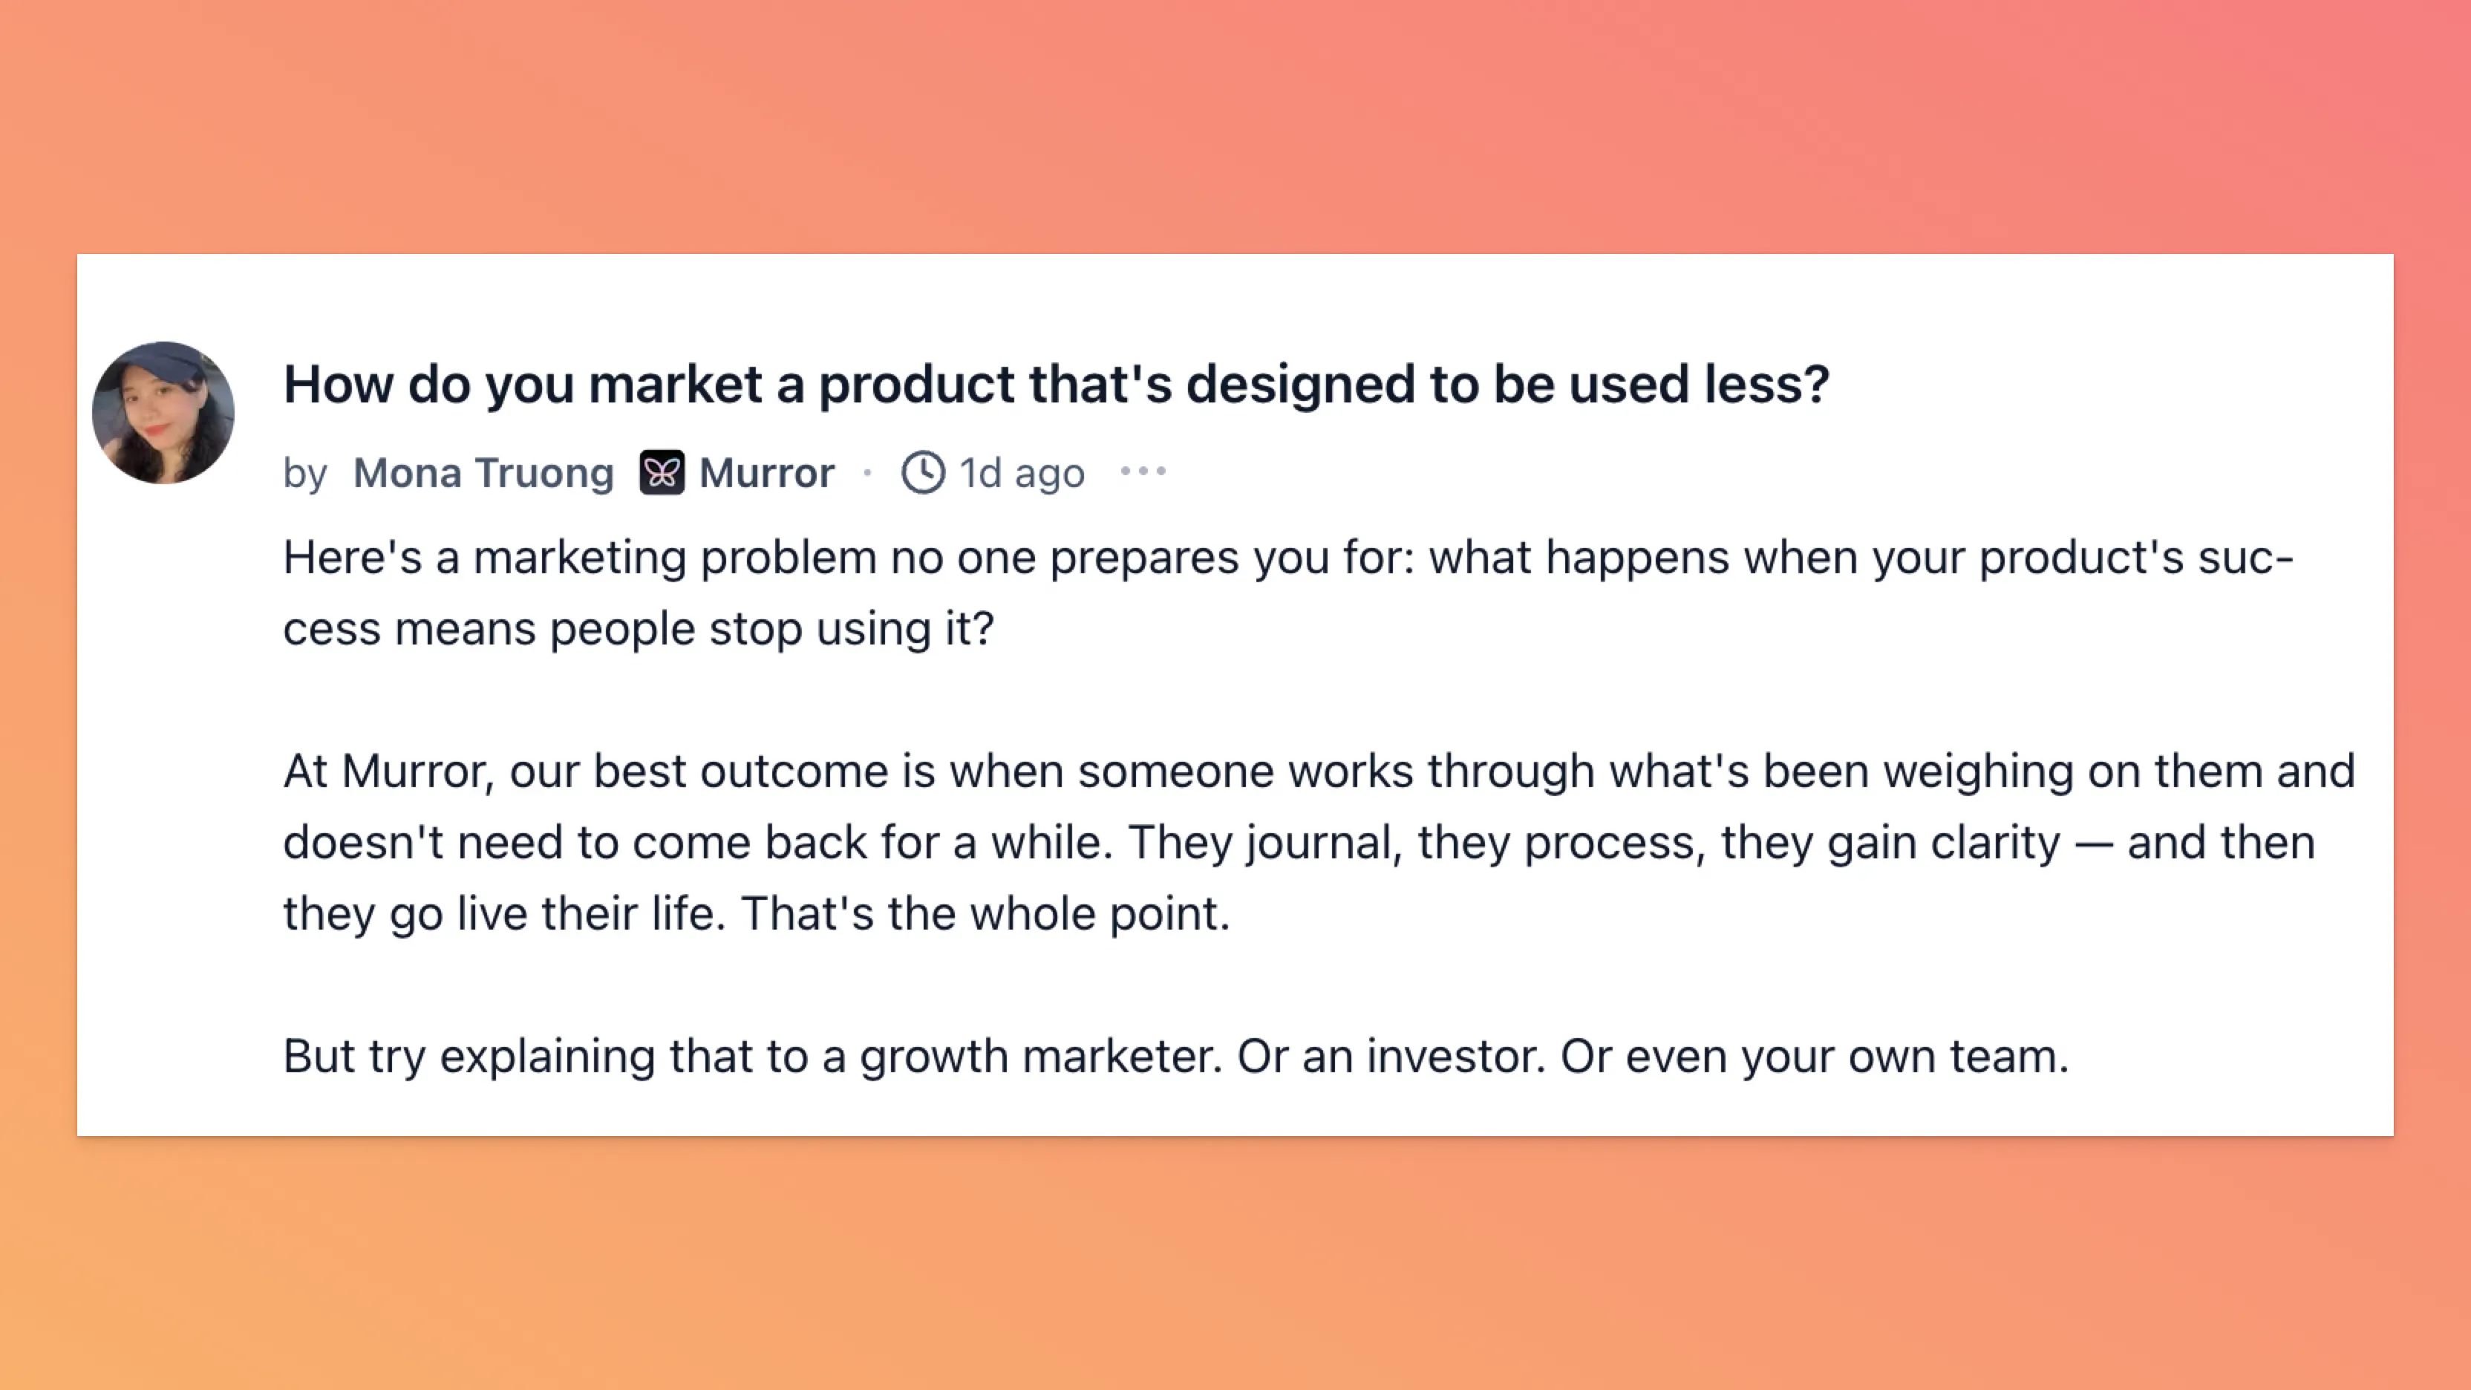2471x1390 pixels.
Task: Open the post title about marketing a product
Action: tap(1056, 384)
